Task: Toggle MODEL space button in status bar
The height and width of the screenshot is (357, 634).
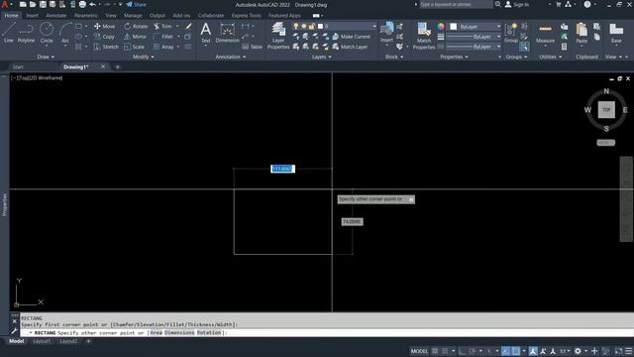Action: click(419, 351)
